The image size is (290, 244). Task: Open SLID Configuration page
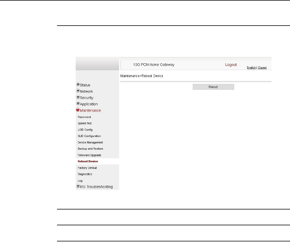[89, 136]
